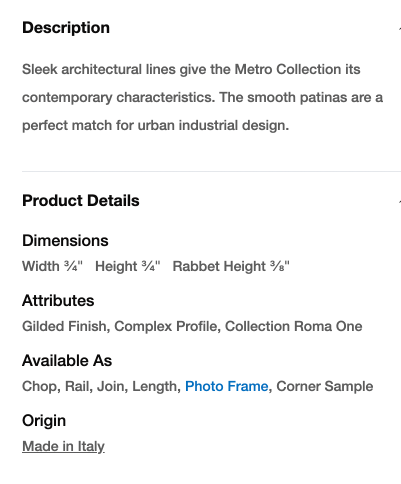Click the Available As heading

(67, 360)
